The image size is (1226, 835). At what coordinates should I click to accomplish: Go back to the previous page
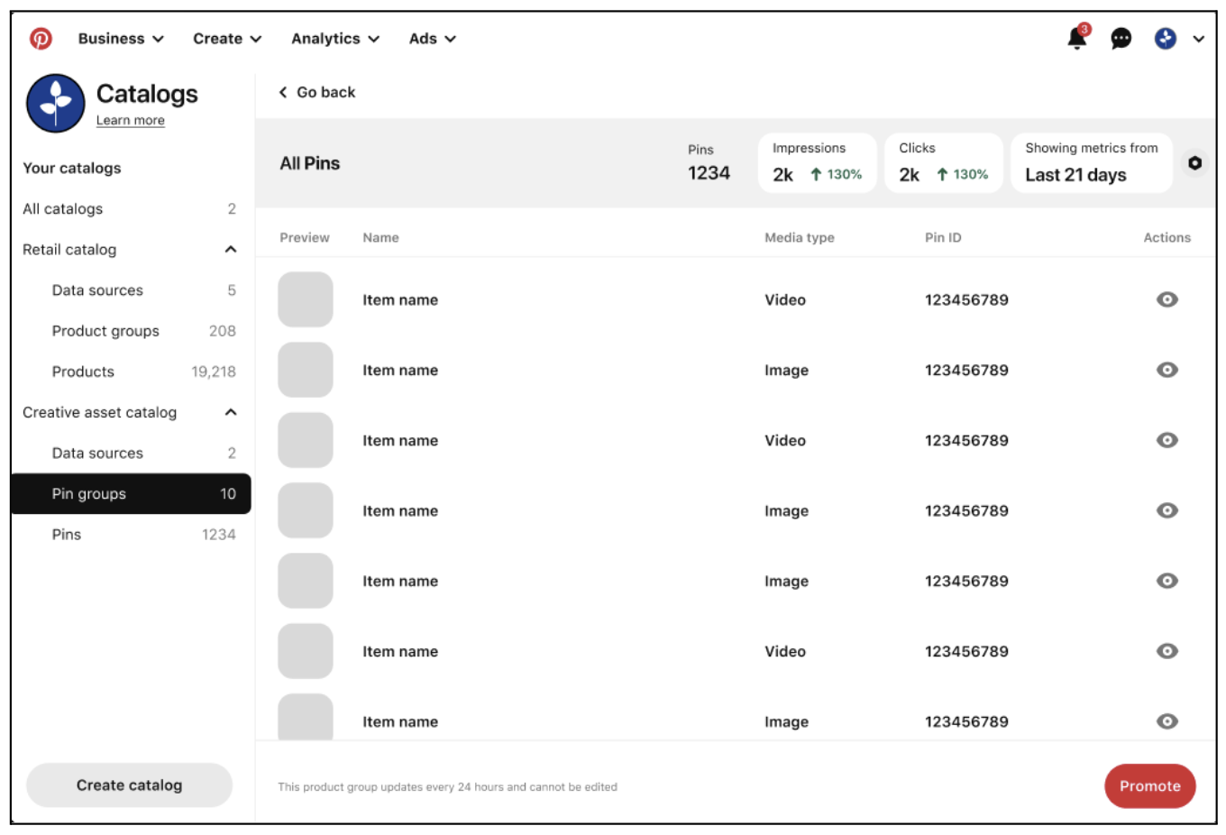[317, 92]
